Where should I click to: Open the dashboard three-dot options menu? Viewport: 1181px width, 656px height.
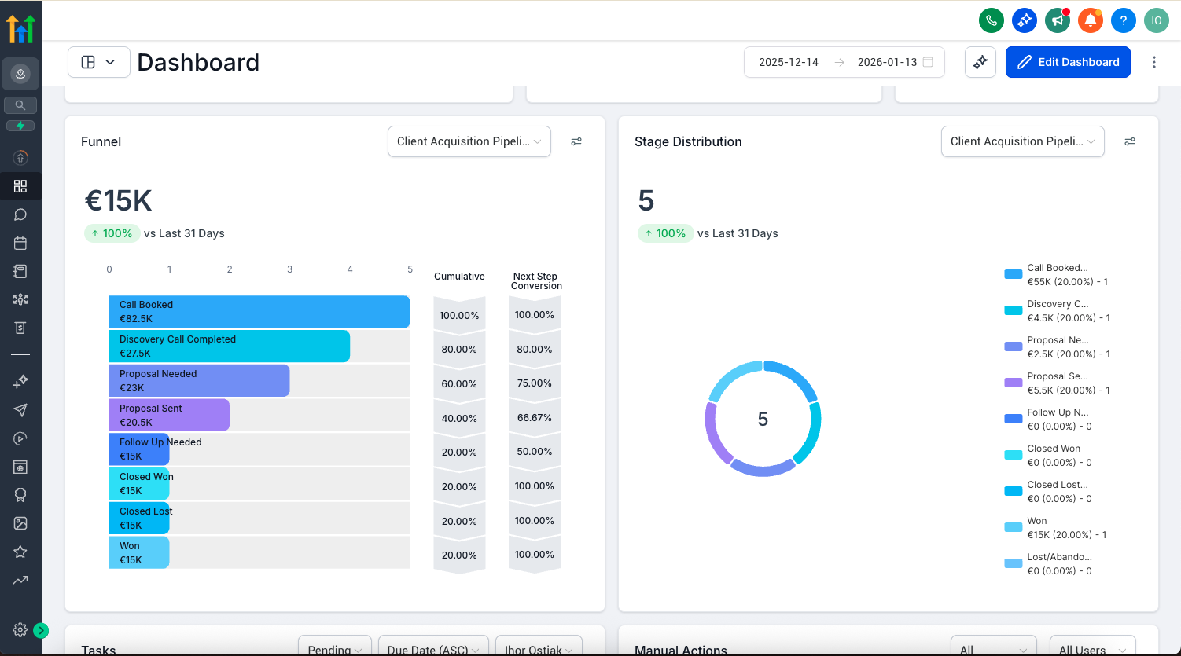point(1154,62)
